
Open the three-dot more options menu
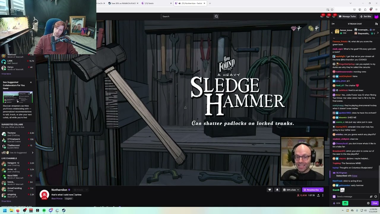click(323, 195)
